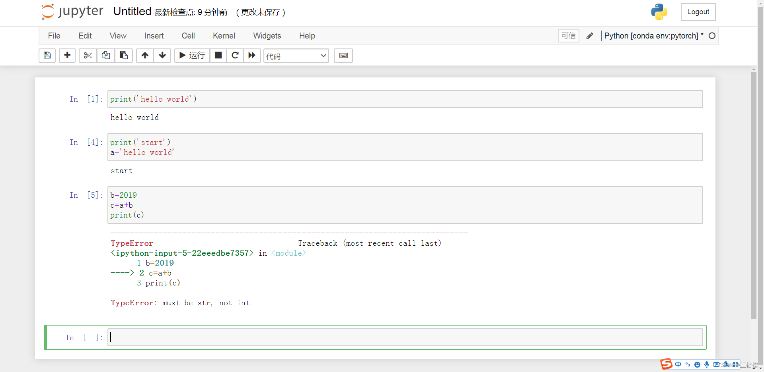The height and width of the screenshot is (372, 764).
Task: Open the File menu
Action: (54, 36)
